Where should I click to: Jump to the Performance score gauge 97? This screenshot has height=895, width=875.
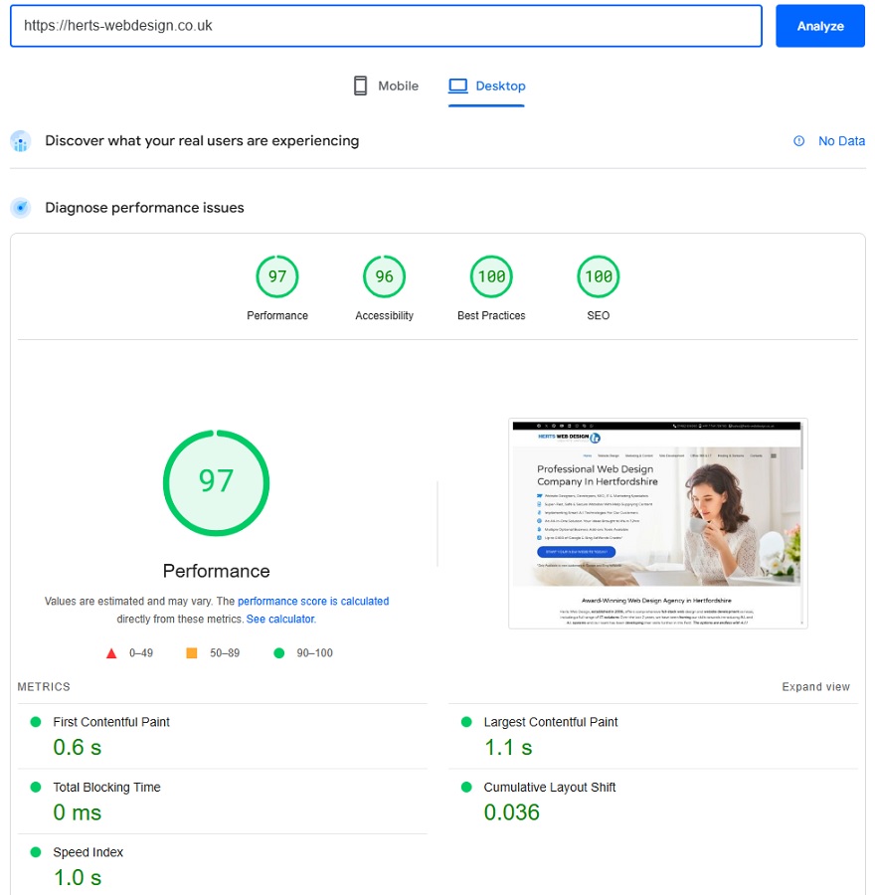(x=277, y=276)
